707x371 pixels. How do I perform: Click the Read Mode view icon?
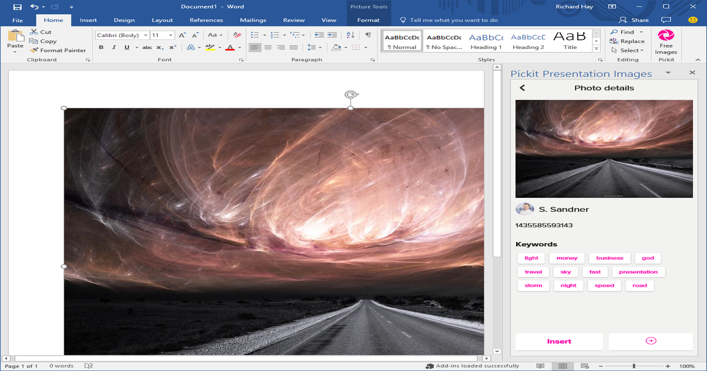click(x=540, y=365)
